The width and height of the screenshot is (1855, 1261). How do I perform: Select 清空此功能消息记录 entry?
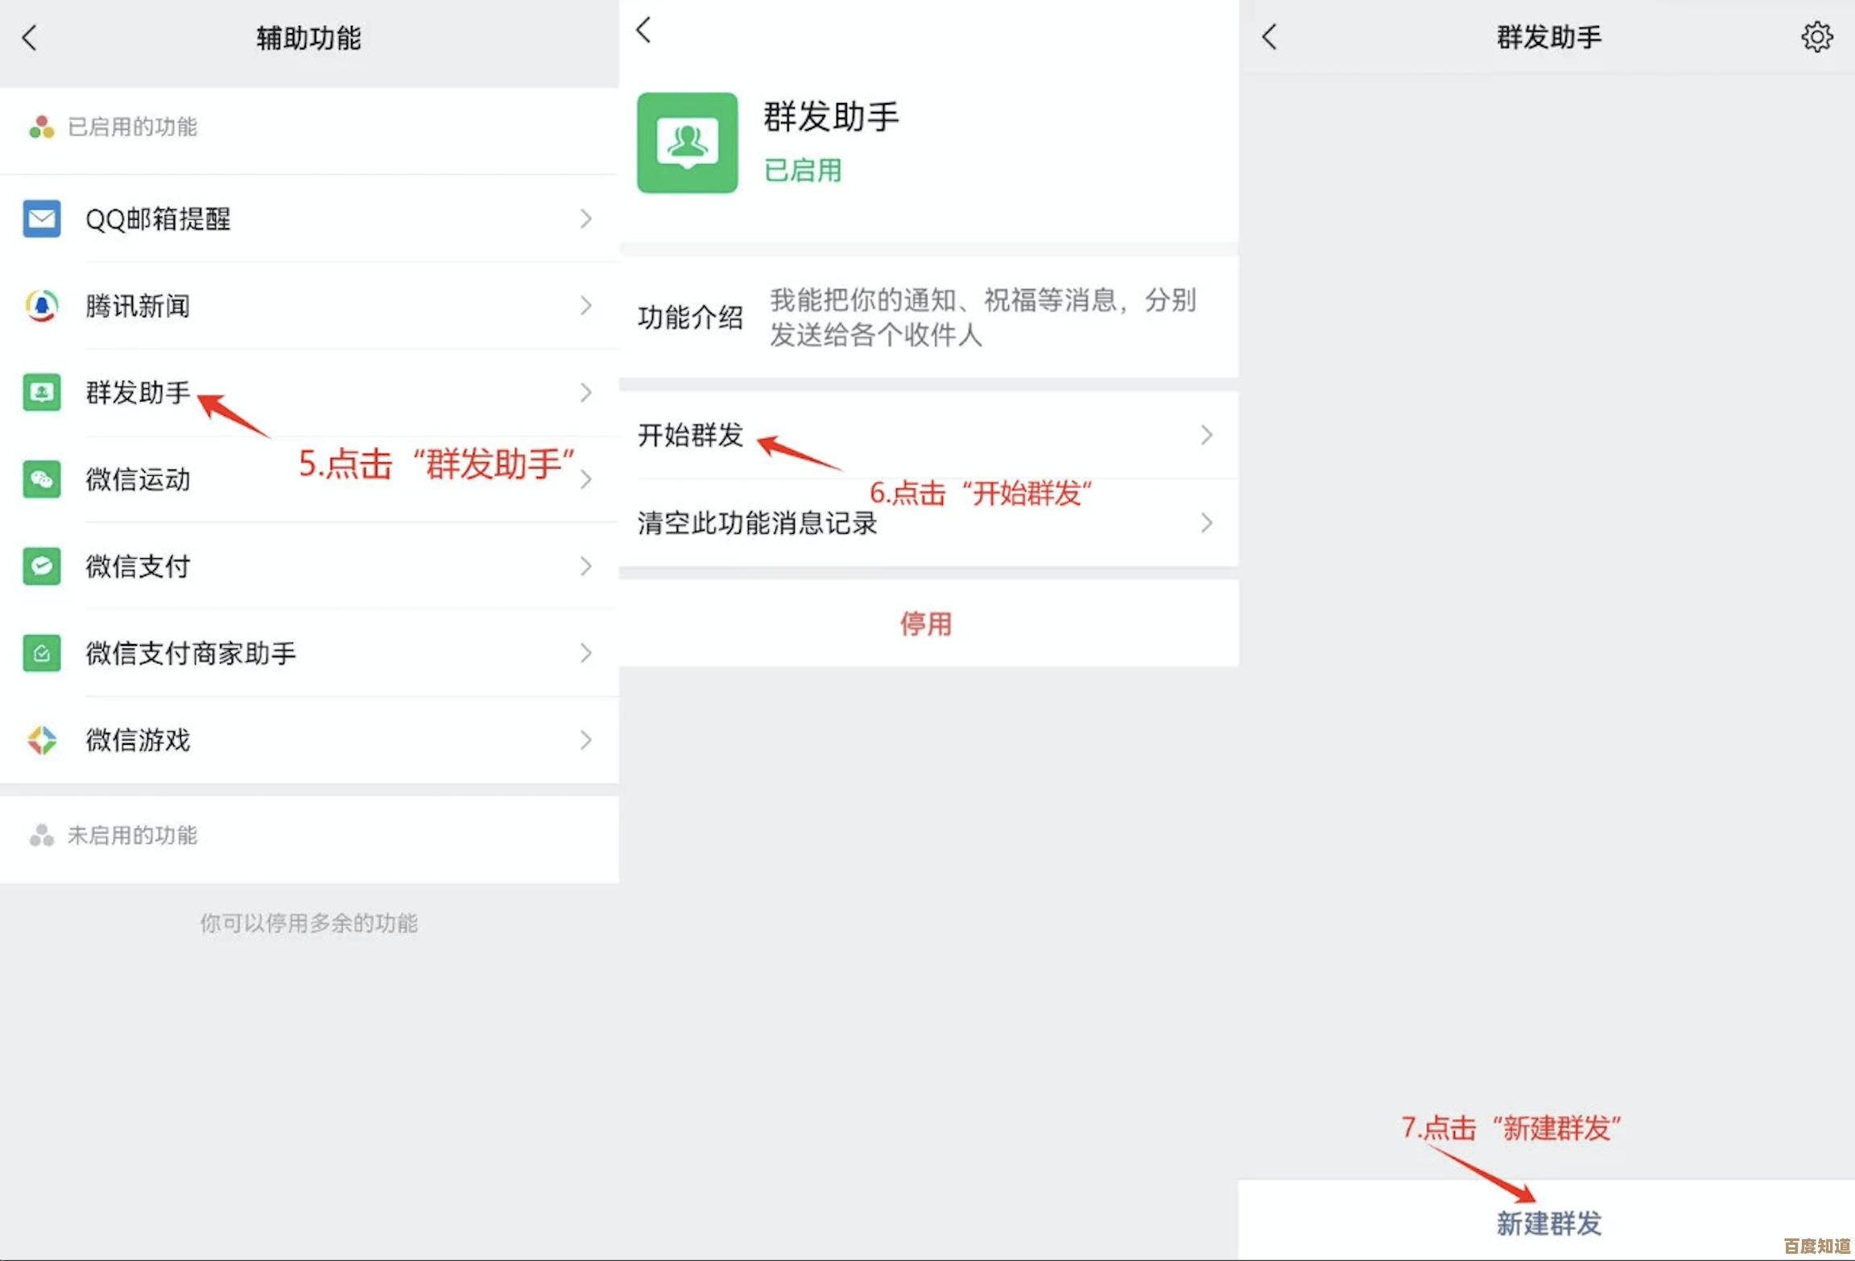coord(757,523)
